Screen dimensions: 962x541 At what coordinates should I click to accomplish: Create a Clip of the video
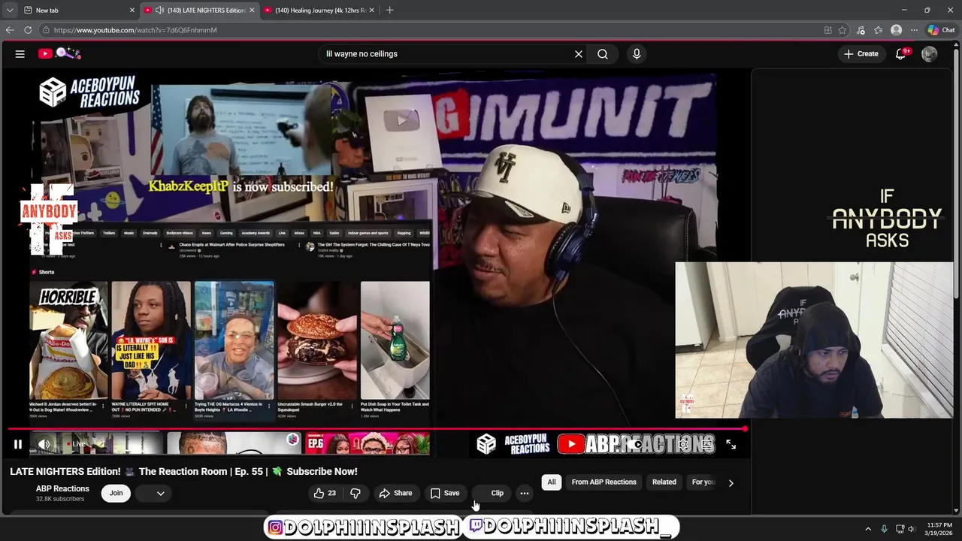pos(490,493)
